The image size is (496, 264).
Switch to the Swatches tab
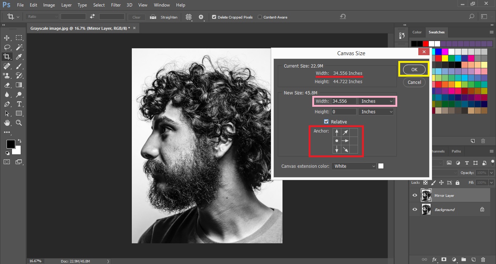[x=436, y=32]
